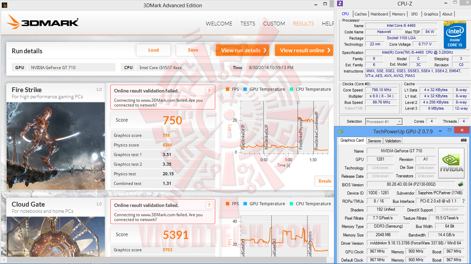471x264 pixels.
Task: Click the blue GPU Temperature legend swatch for Fire Strike
Action: pyautogui.click(x=245, y=89)
